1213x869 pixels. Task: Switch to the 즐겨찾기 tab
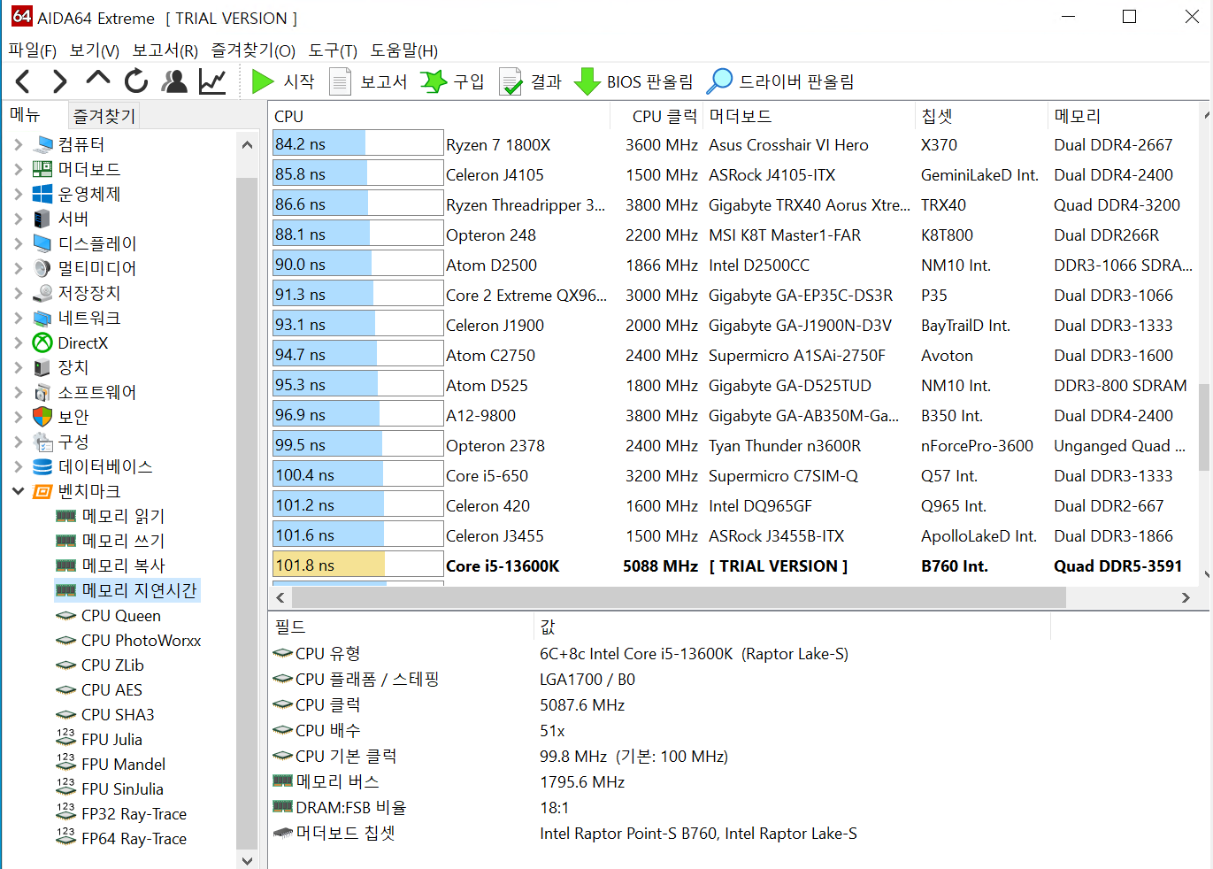click(104, 115)
